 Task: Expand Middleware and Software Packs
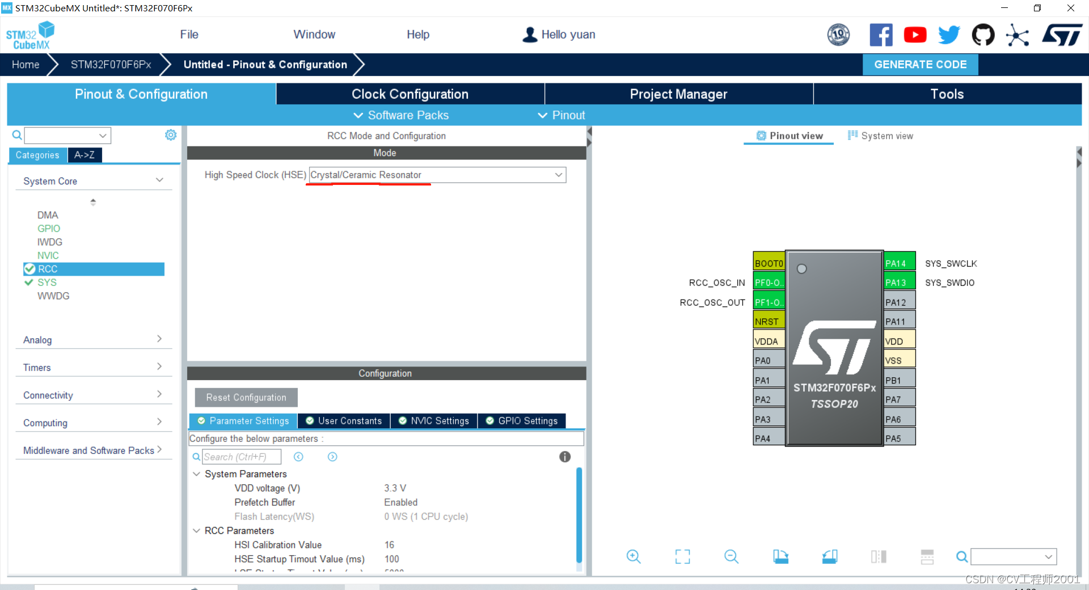(159, 449)
